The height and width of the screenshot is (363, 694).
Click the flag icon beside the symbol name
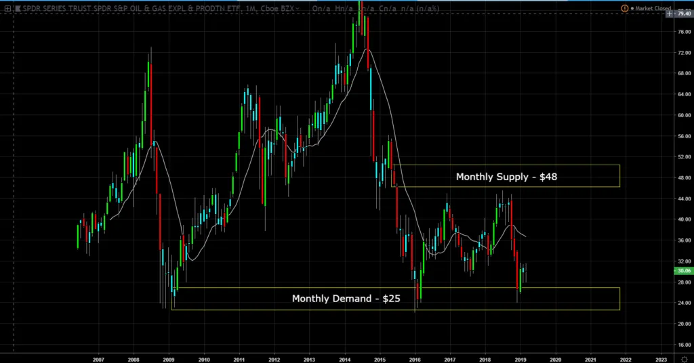coord(18,8)
